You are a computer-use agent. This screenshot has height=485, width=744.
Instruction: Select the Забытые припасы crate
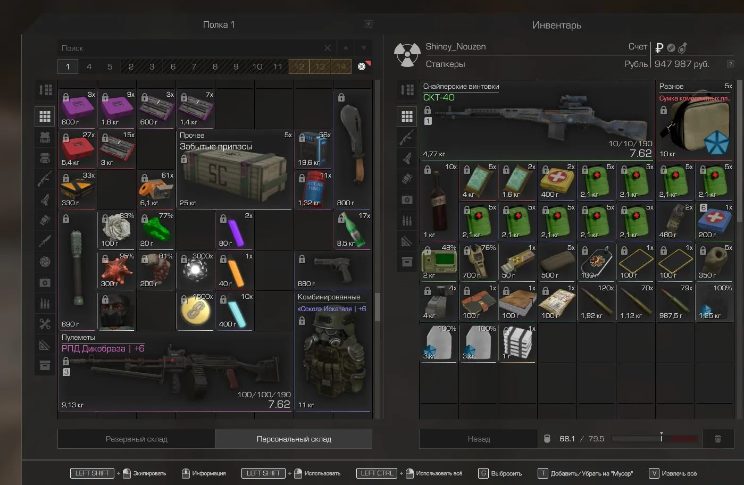click(235, 170)
